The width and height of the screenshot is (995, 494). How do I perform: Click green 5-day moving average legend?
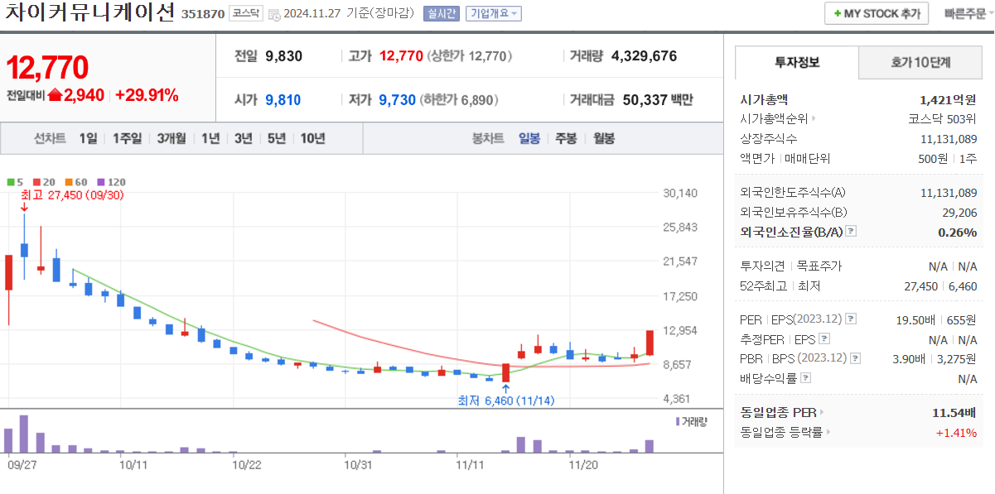[13, 182]
